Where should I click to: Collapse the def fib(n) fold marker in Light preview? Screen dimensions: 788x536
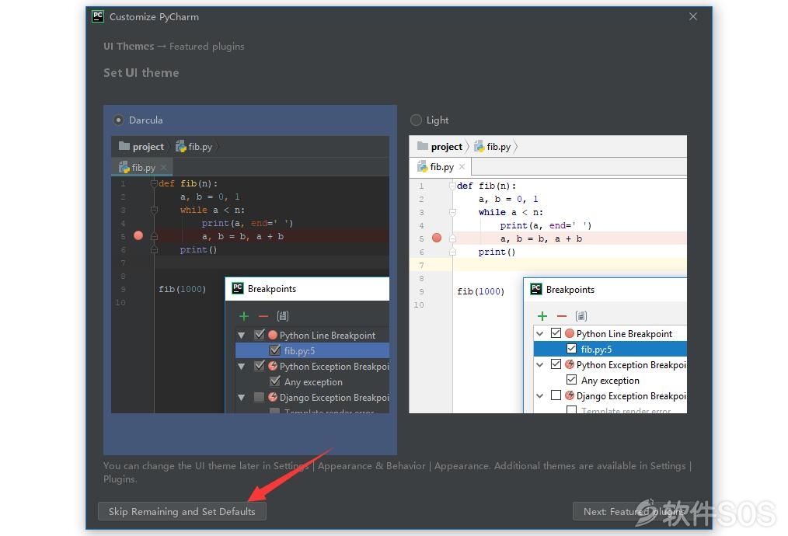tap(452, 186)
